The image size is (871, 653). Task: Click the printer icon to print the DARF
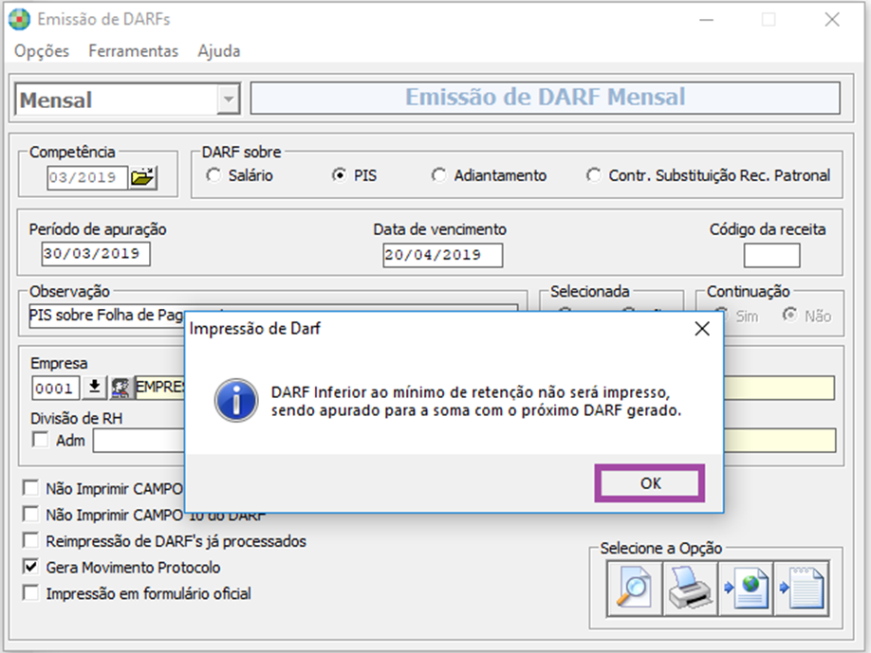(689, 588)
